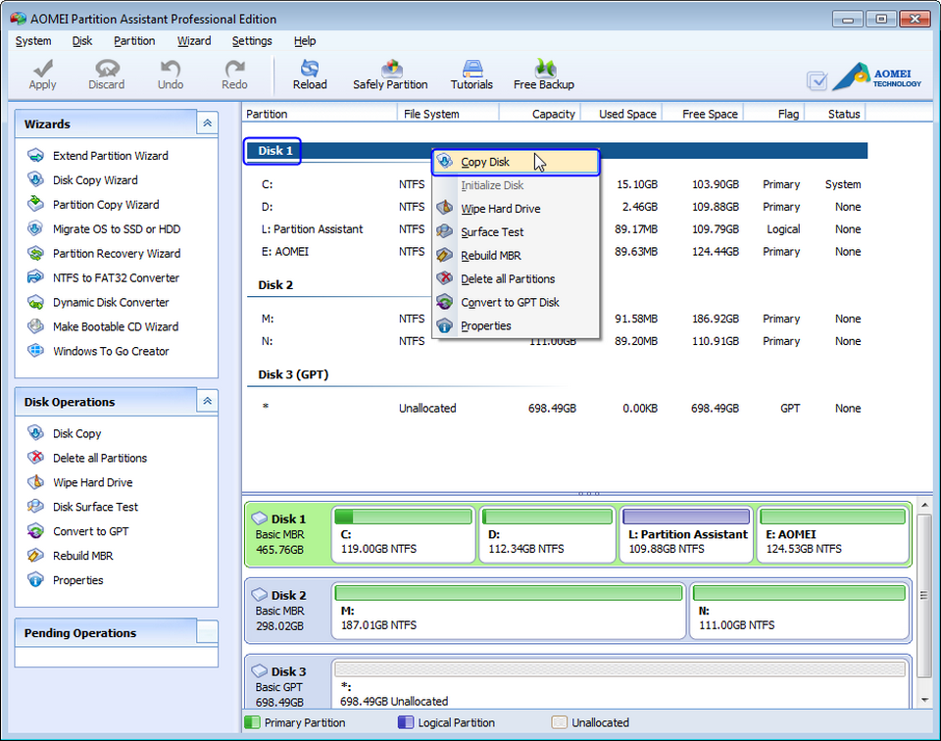This screenshot has height=741, width=941.
Task: Launch Disk Copy Wizard
Action: (x=82, y=180)
